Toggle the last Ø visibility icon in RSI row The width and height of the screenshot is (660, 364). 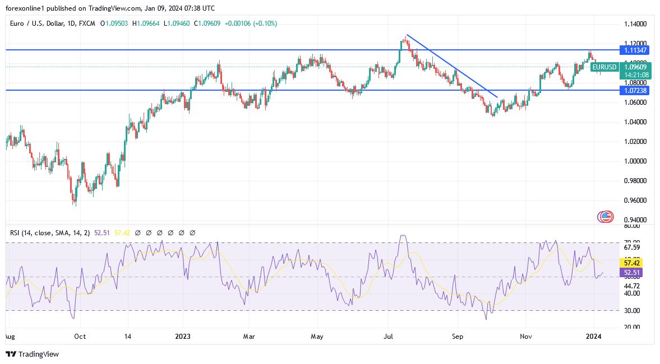pyautogui.click(x=192, y=232)
